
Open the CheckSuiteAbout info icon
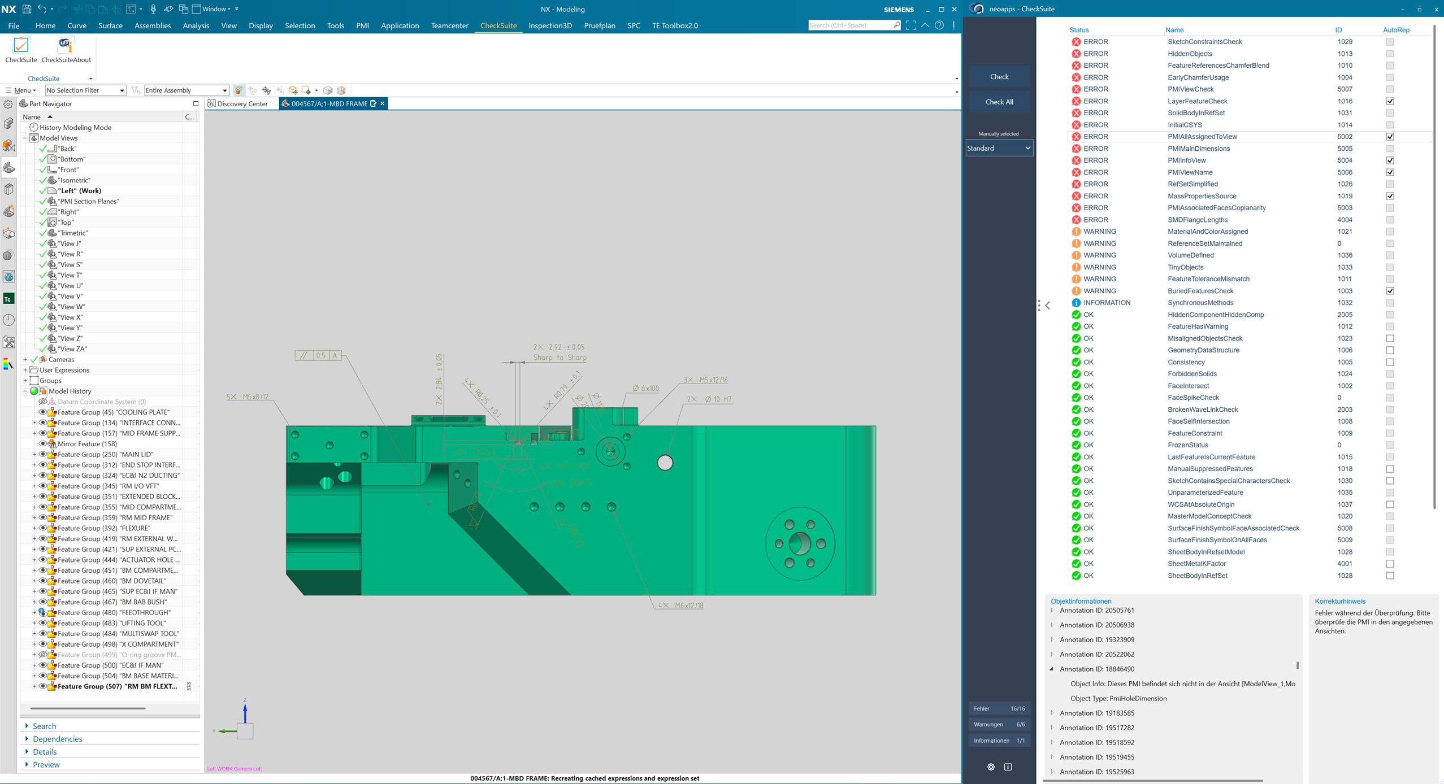pos(66,45)
